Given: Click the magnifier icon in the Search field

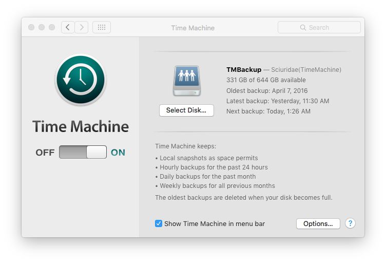Looking at the screenshot, I should (303, 28).
